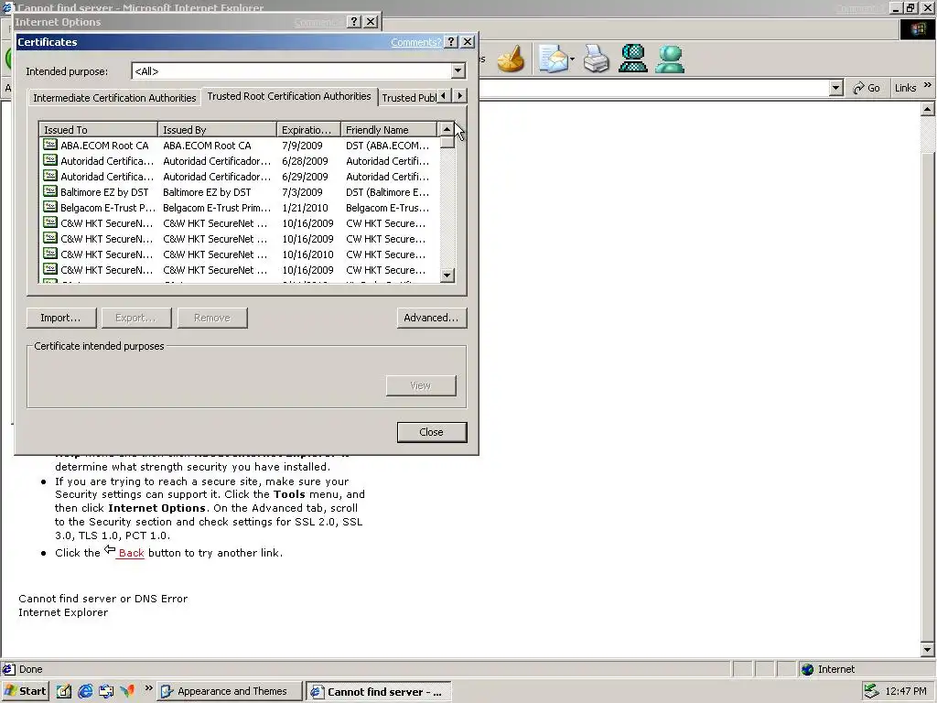Open the Intended purpose dropdown

pos(458,71)
